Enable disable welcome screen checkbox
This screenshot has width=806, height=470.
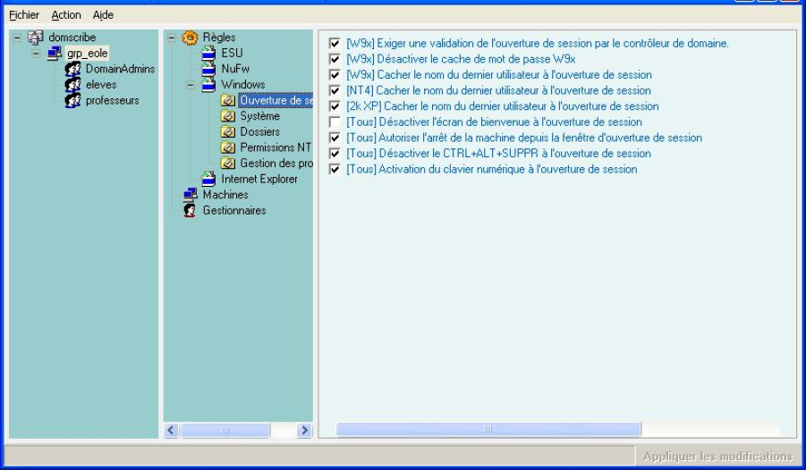tap(335, 122)
